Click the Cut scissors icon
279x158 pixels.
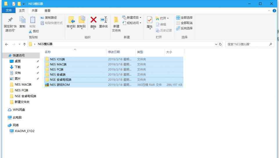[31, 31]
